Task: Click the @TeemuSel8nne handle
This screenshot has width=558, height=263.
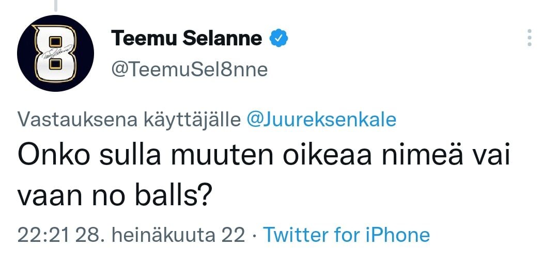Action: pos(190,69)
